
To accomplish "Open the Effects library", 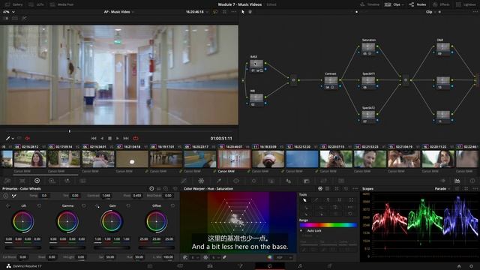I will point(441,4).
